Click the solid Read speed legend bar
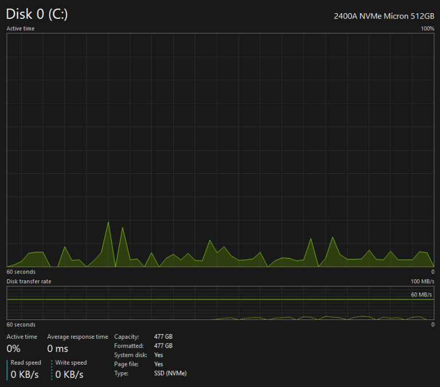This screenshot has height=387, width=440. click(7, 369)
